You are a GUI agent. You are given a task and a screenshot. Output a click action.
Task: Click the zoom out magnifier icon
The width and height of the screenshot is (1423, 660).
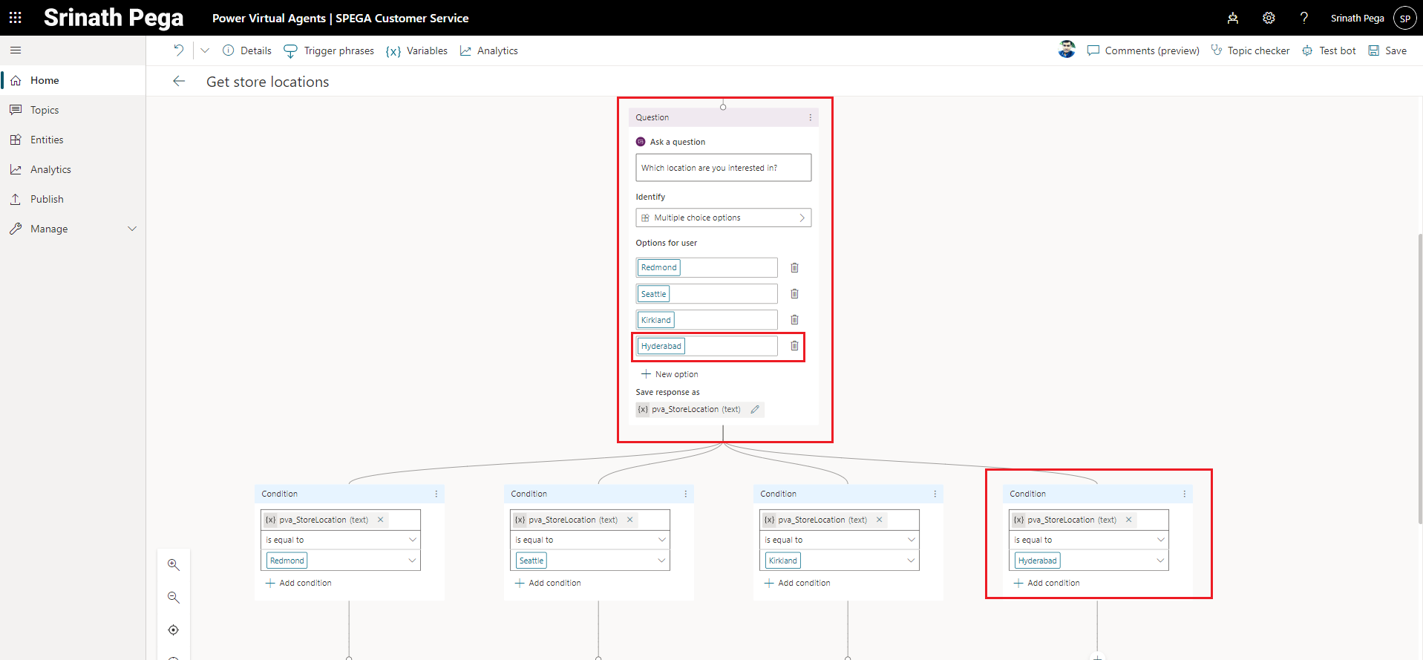tap(174, 598)
